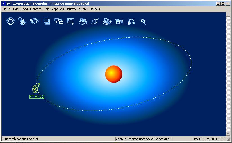This screenshot has width=232, height=143.
Task: Click the File Transfer documents icon
Action: click(47, 21)
